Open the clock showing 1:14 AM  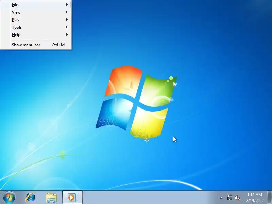click(x=255, y=198)
